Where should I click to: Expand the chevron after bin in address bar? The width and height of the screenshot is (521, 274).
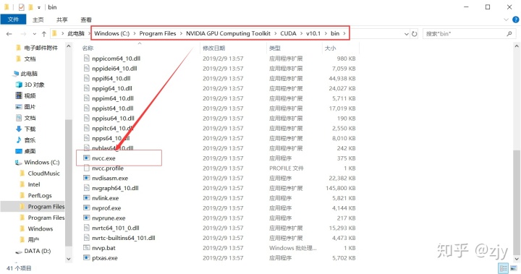tap(344, 33)
